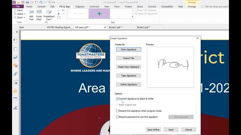
Task: Open the bookmarks panel in the left sidebar
Action: point(15,41)
